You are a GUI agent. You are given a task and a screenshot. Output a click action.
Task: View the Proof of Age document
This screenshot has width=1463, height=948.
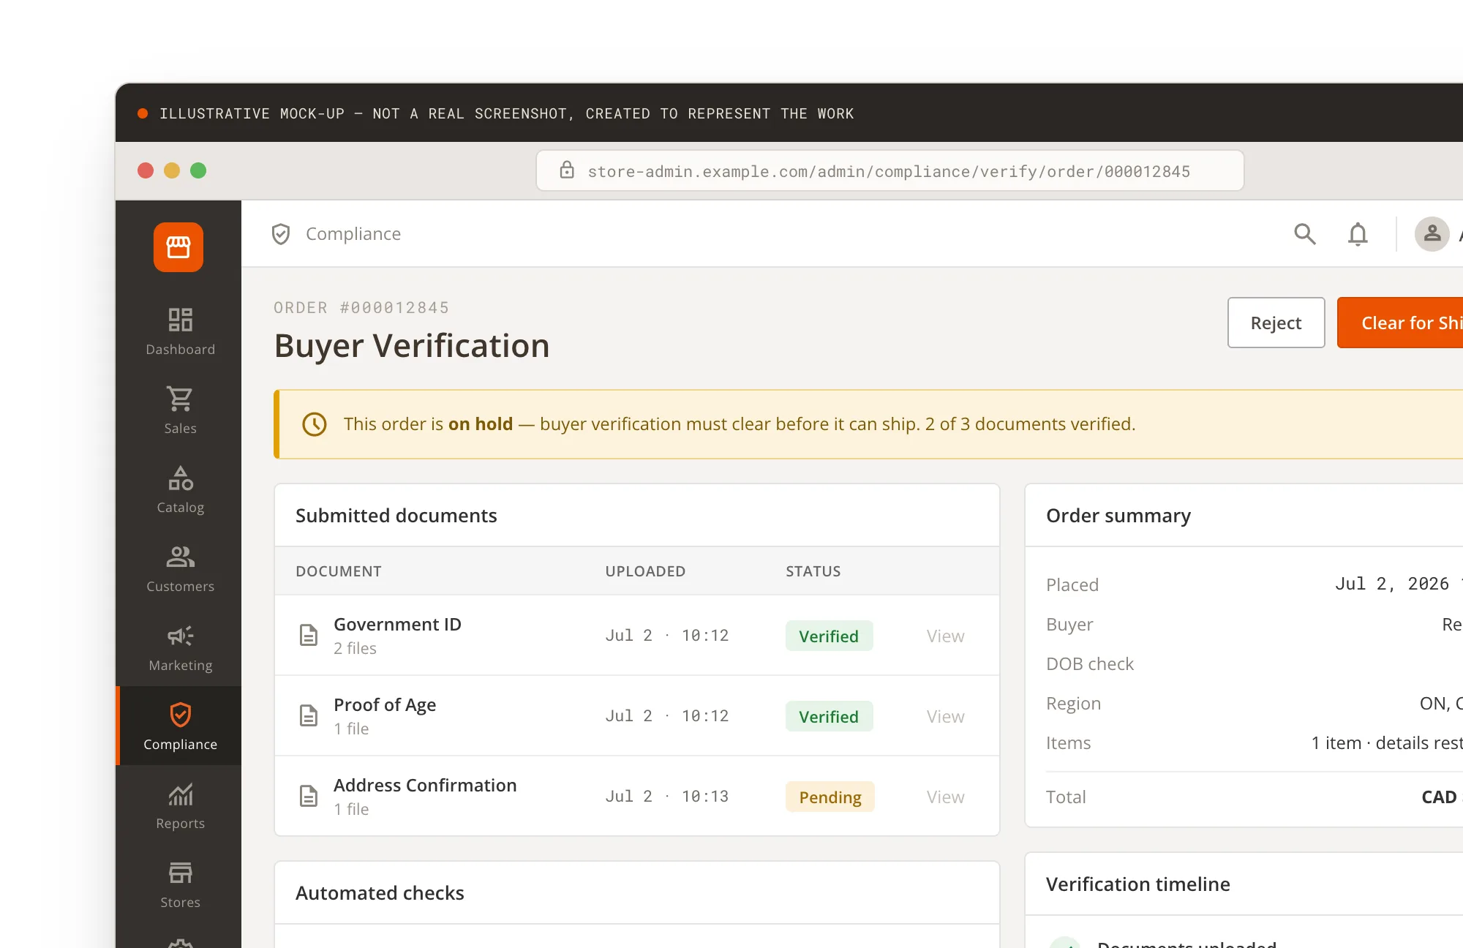tap(945, 716)
